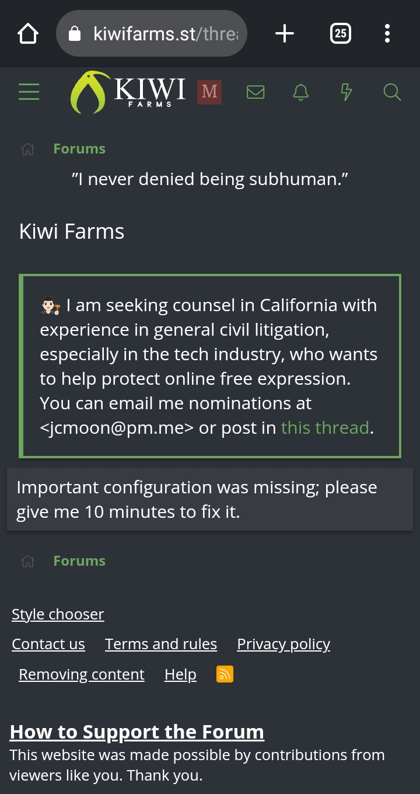The width and height of the screenshot is (420, 794).
Task: Click the Kiwi Farms logo
Action: [x=128, y=92]
